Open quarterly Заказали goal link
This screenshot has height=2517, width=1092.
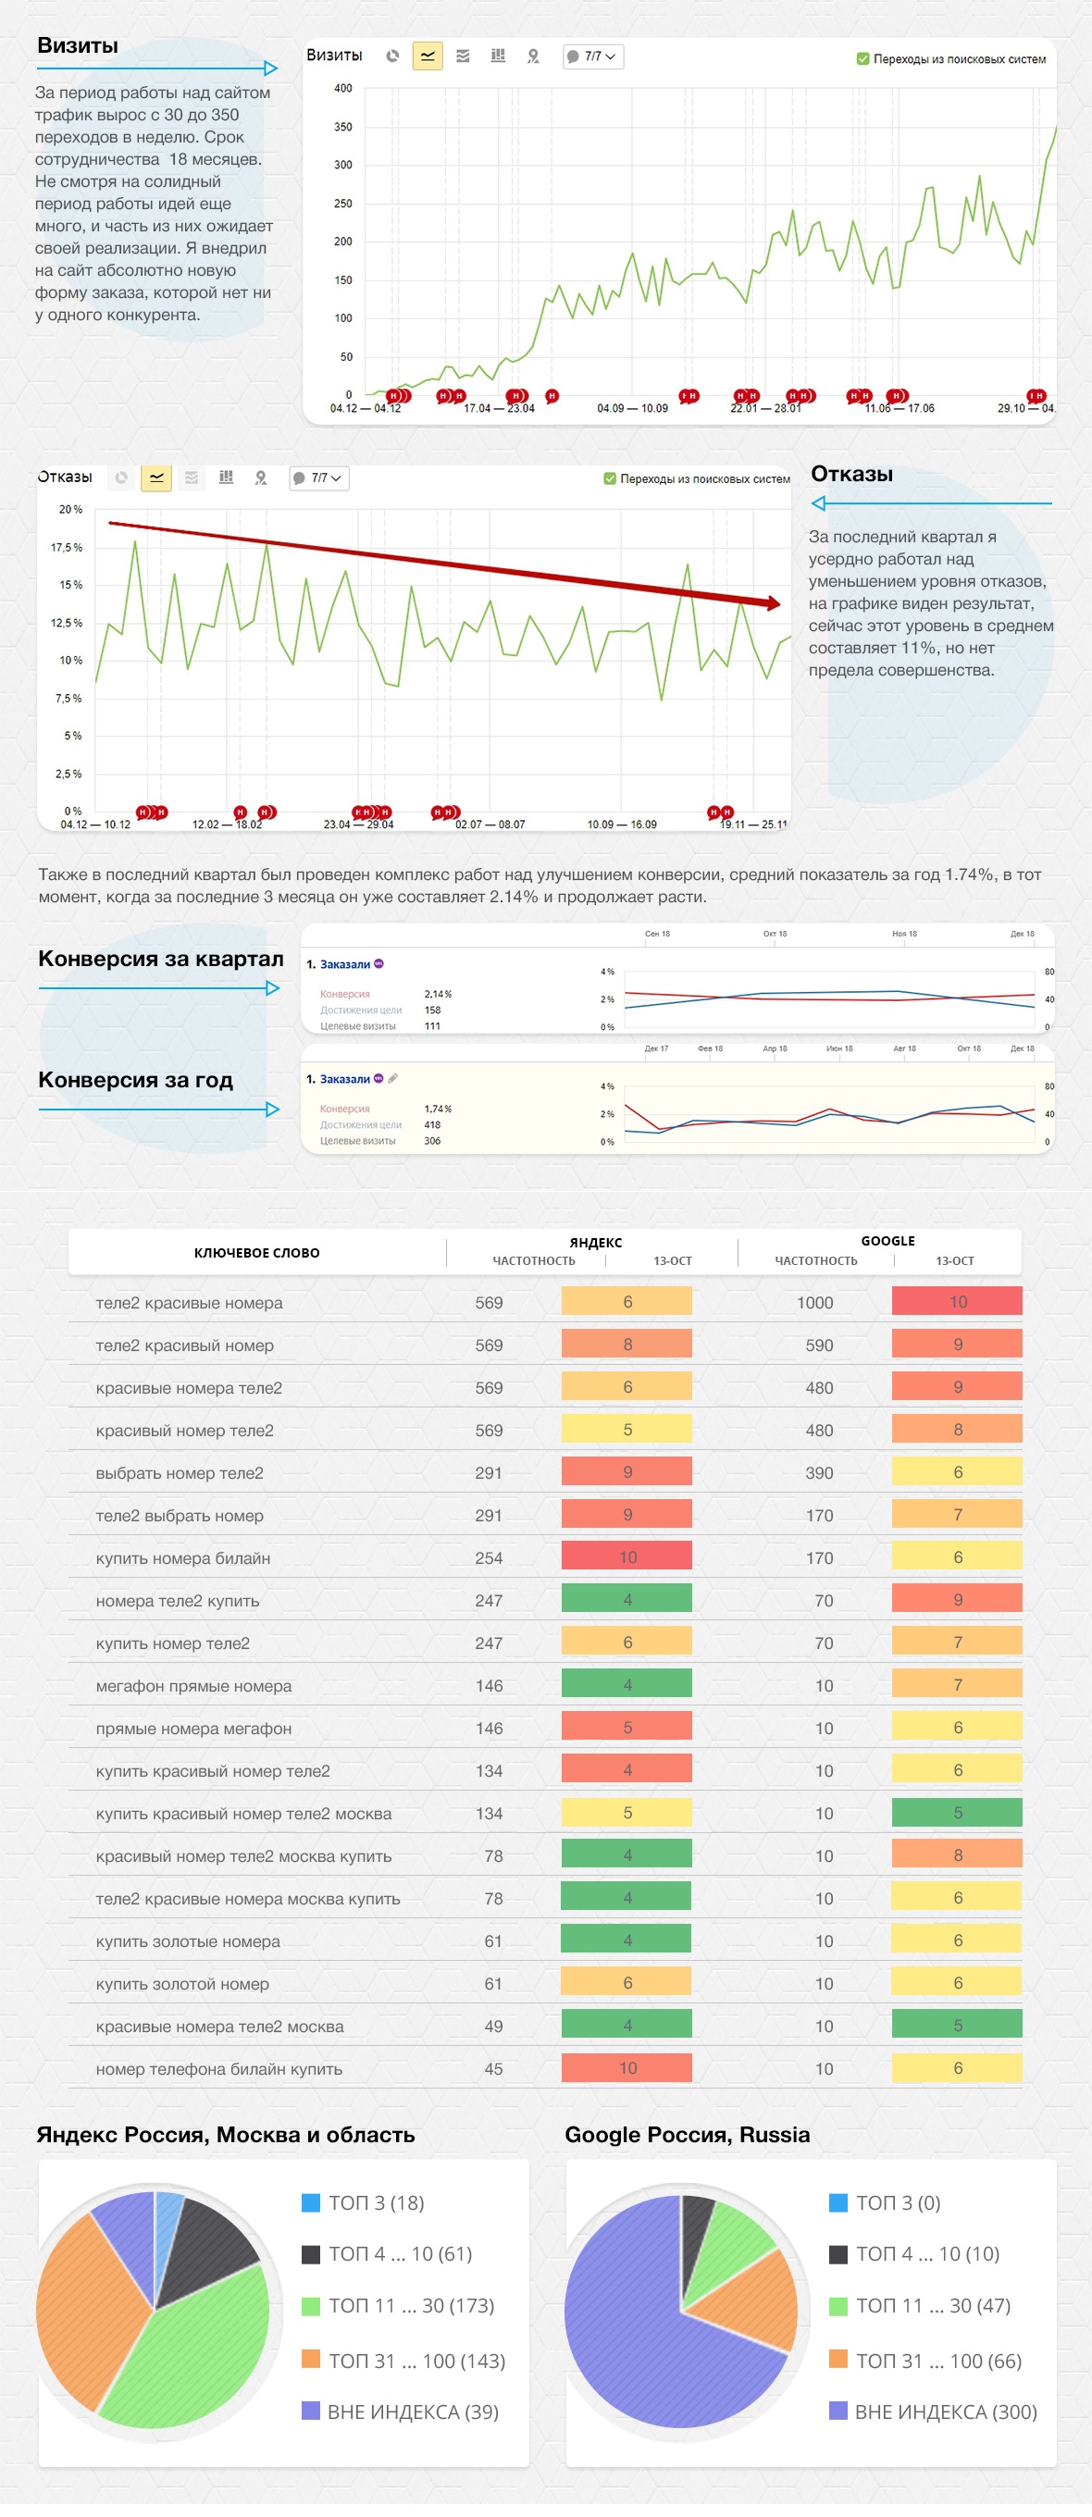(x=345, y=964)
